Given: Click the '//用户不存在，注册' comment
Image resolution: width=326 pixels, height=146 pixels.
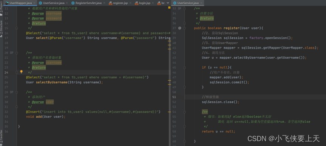Looking at the screenshot, I should (x=225, y=72).
